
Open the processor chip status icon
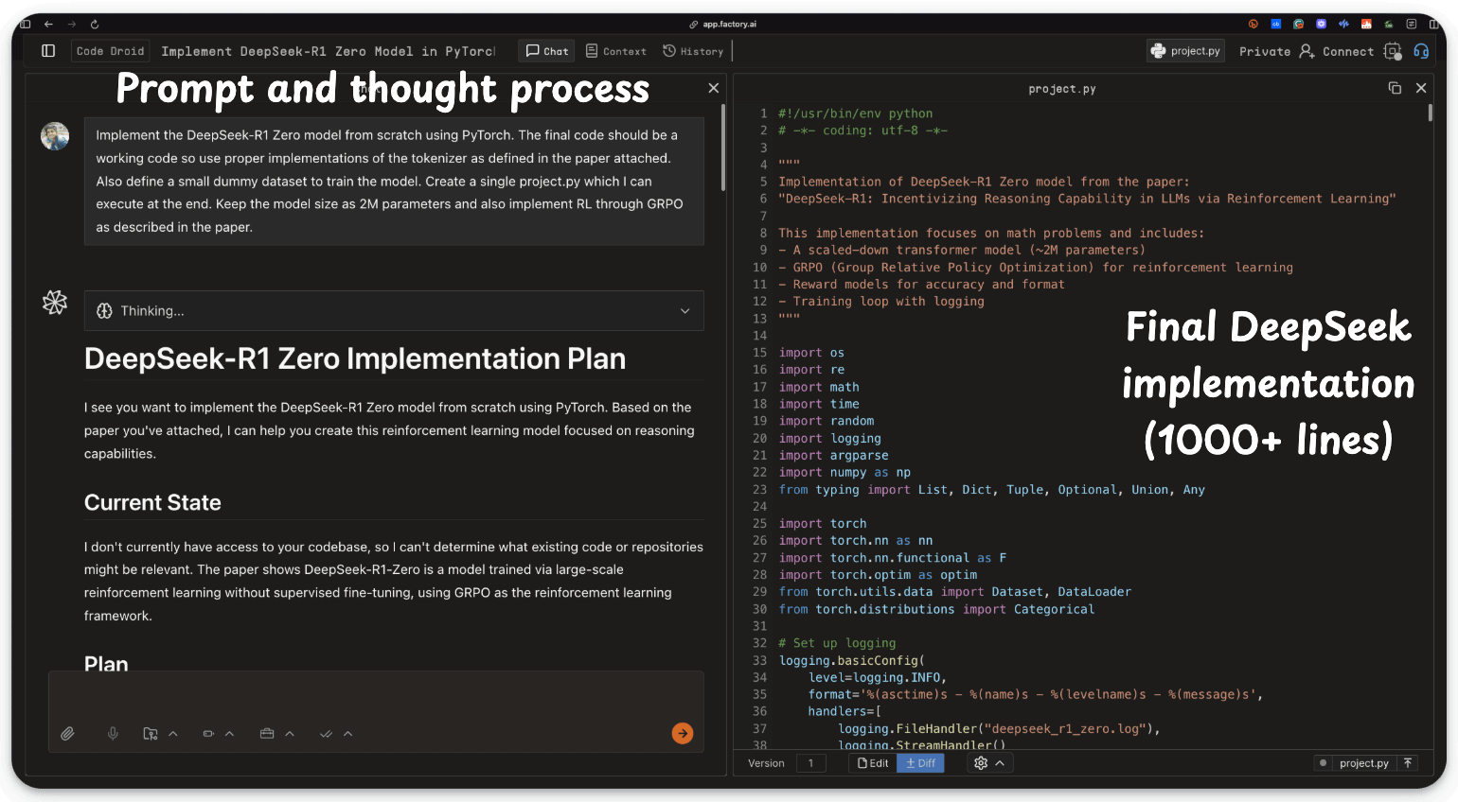pyautogui.click(x=1392, y=51)
